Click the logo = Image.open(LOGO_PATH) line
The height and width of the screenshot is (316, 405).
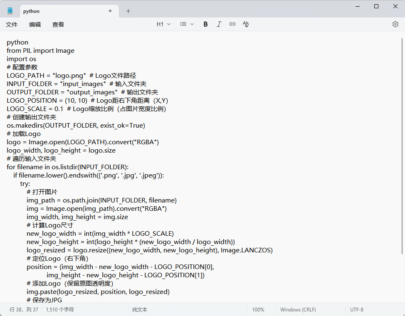(x=83, y=142)
